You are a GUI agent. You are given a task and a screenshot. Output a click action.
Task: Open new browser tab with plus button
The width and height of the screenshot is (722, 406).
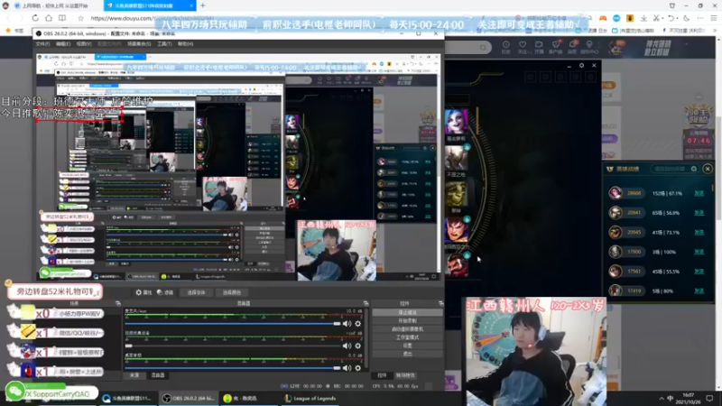[202, 5]
